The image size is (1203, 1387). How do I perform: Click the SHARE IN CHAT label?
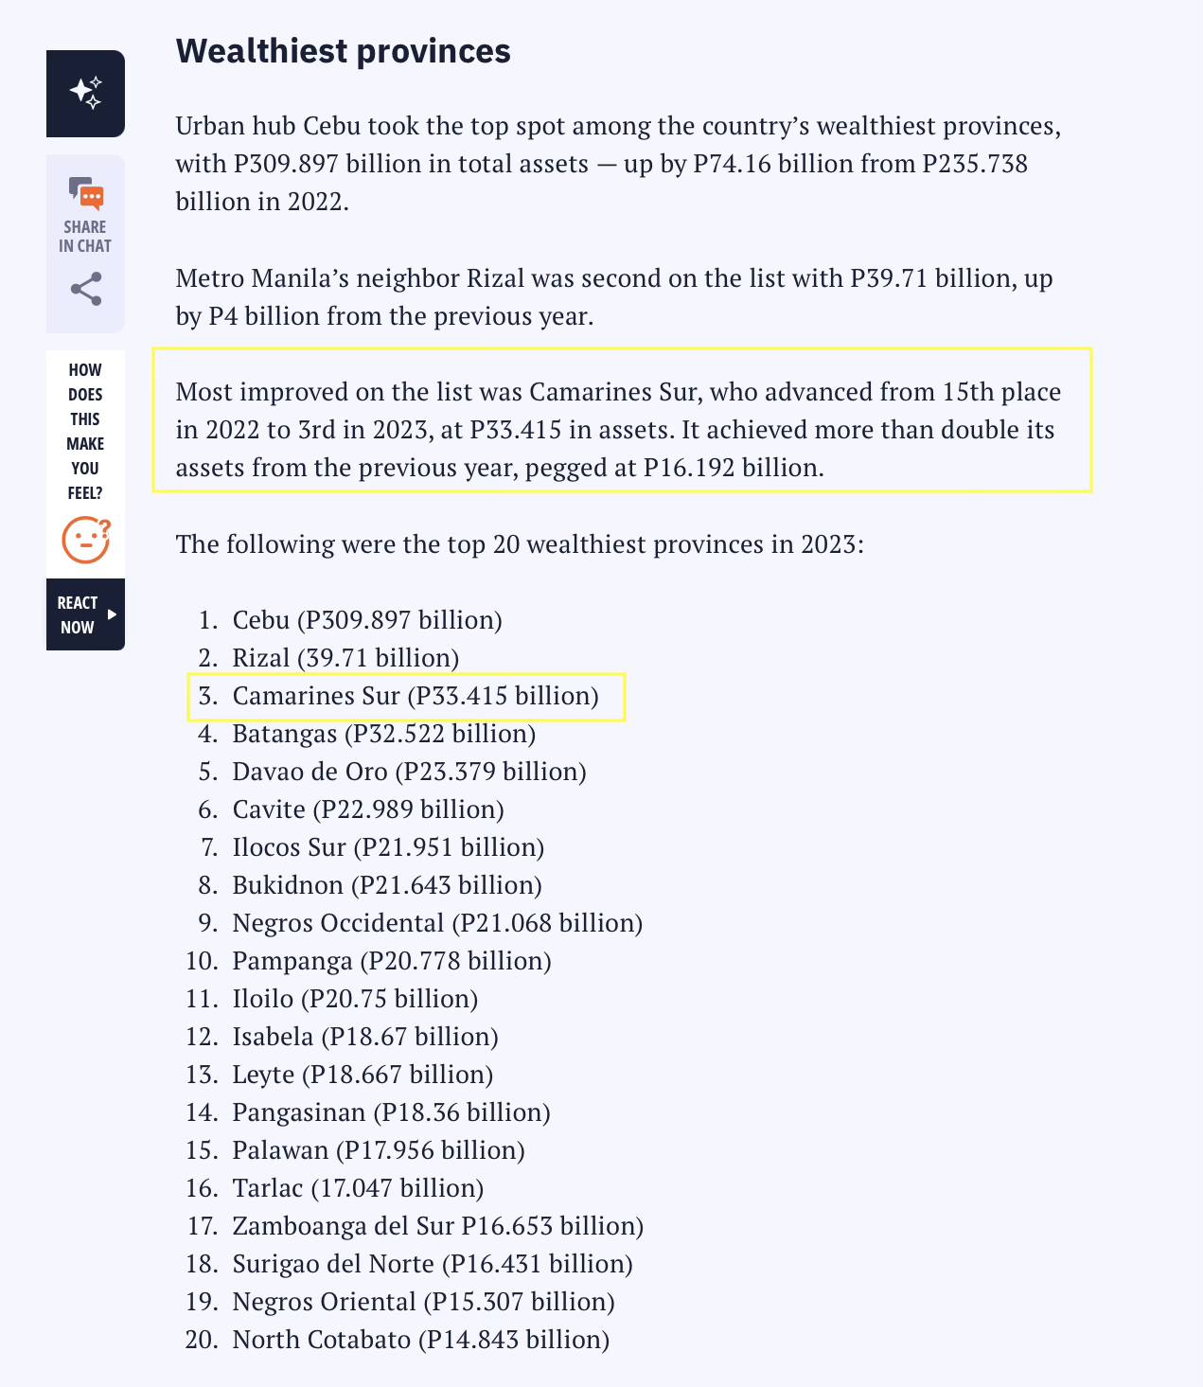pyautogui.click(x=85, y=237)
